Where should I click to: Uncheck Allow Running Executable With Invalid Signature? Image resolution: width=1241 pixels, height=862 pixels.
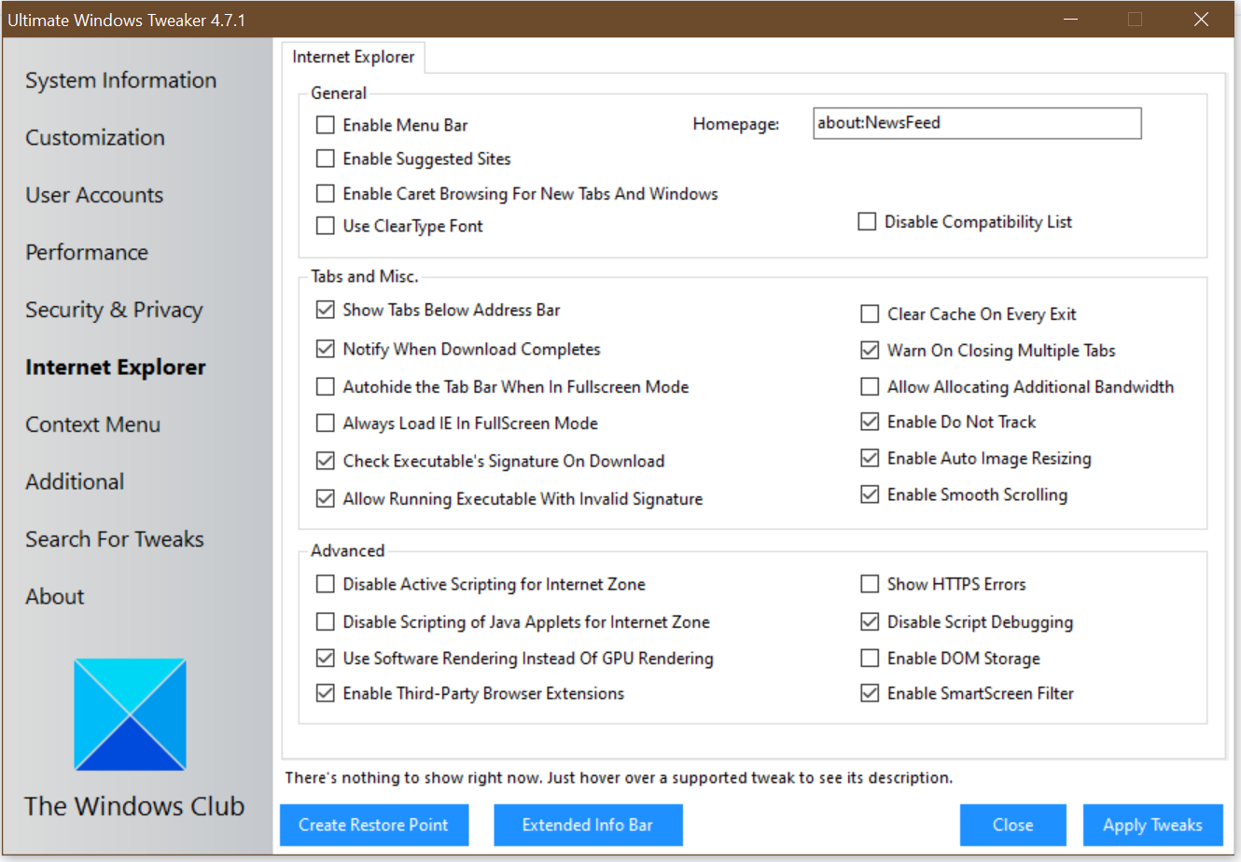326,499
